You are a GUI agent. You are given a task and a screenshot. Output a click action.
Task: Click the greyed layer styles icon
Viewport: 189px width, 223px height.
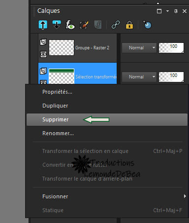tap(98, 25)
